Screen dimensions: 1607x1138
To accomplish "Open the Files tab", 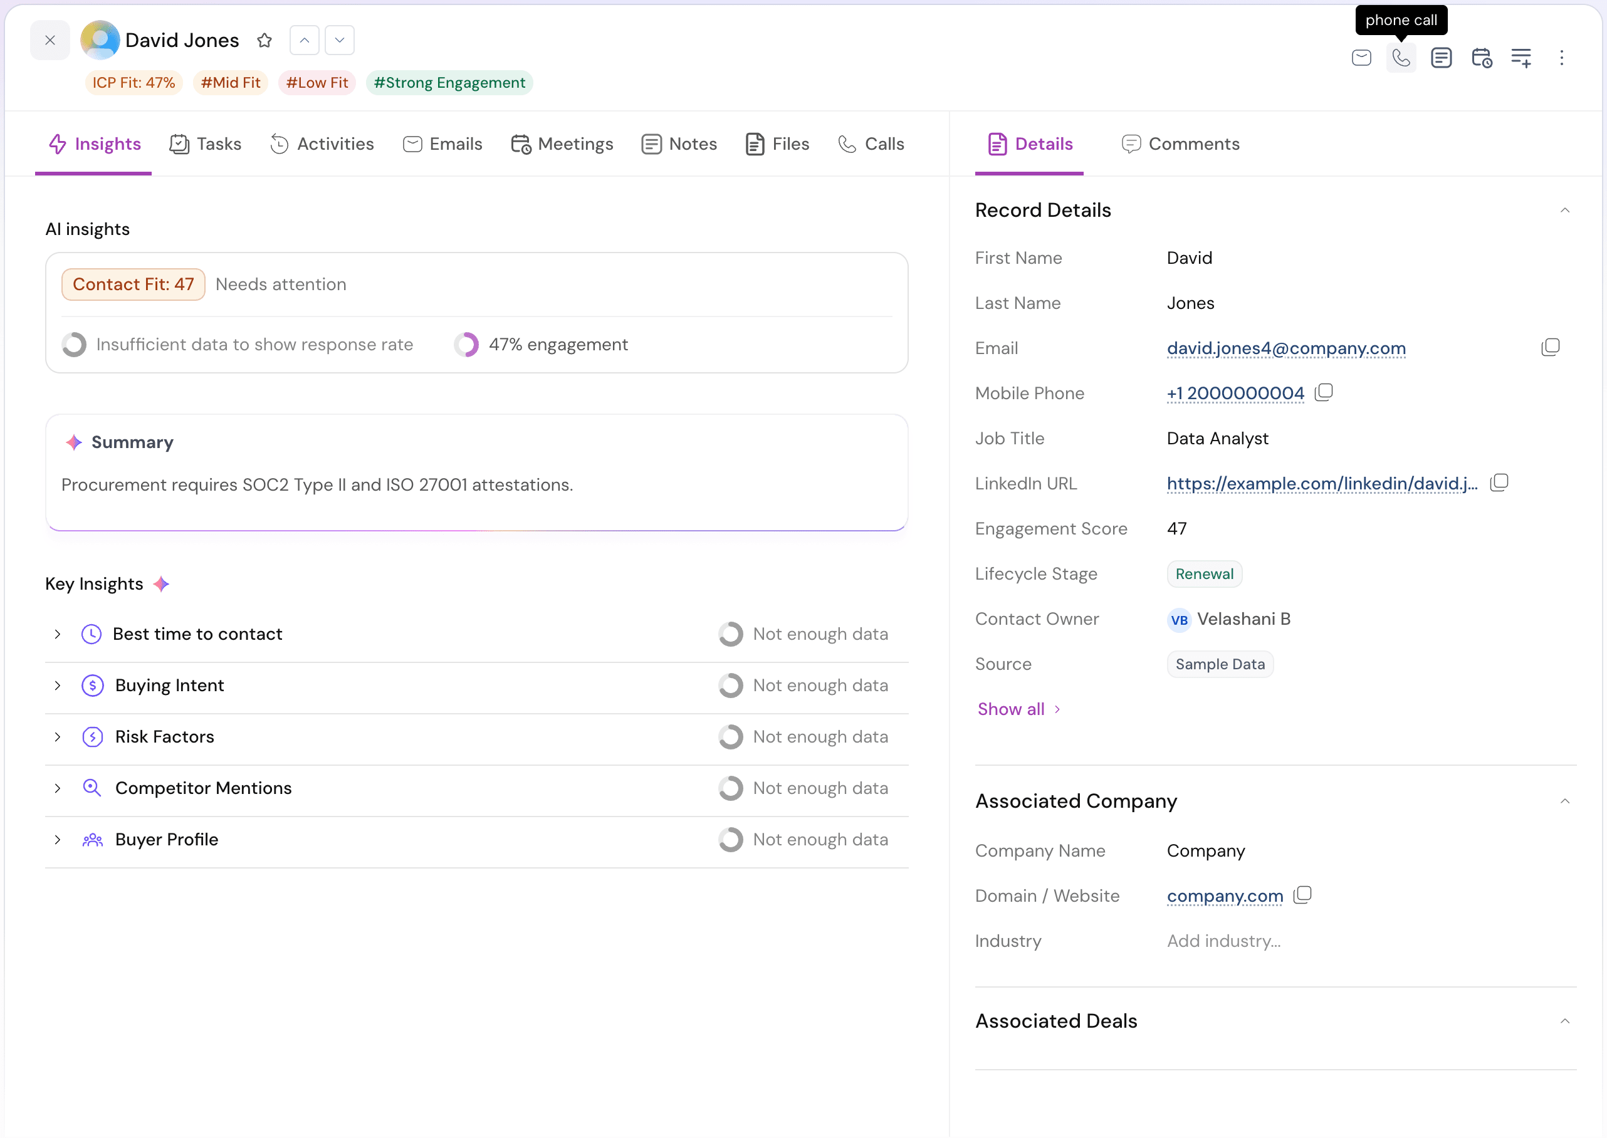I will 777,144.
